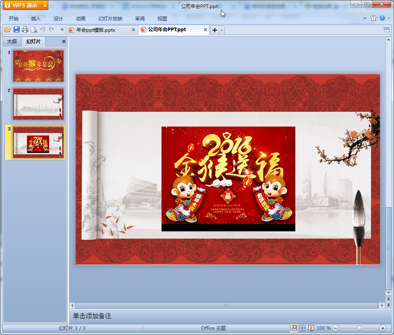The height and width of the screenshot is (335, 394).
Task: Expand the small arrow next to help icon
Action: pos(388,18)
